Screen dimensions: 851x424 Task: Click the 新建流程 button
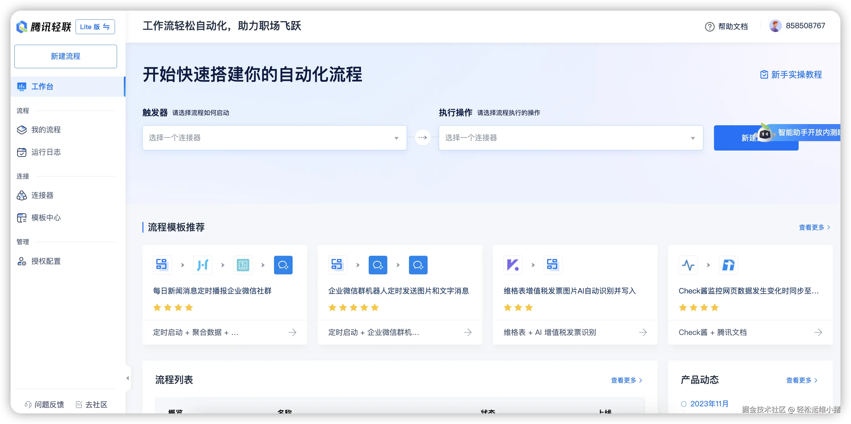65,56
